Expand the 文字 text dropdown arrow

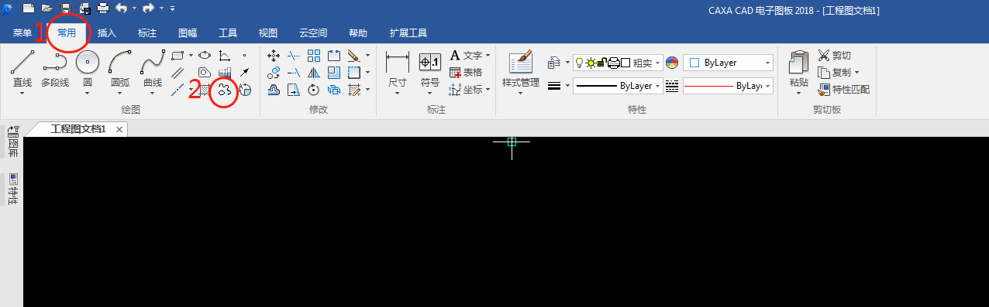(488, 56)
